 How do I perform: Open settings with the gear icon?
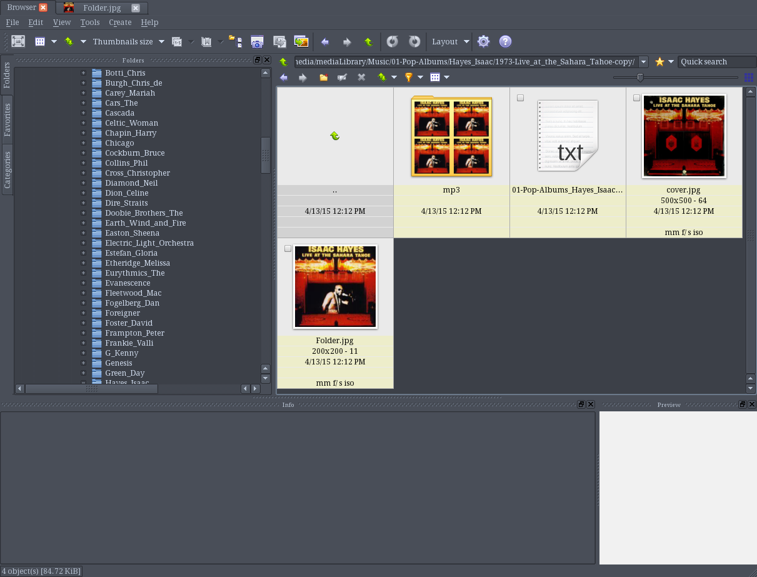point(483,42)
